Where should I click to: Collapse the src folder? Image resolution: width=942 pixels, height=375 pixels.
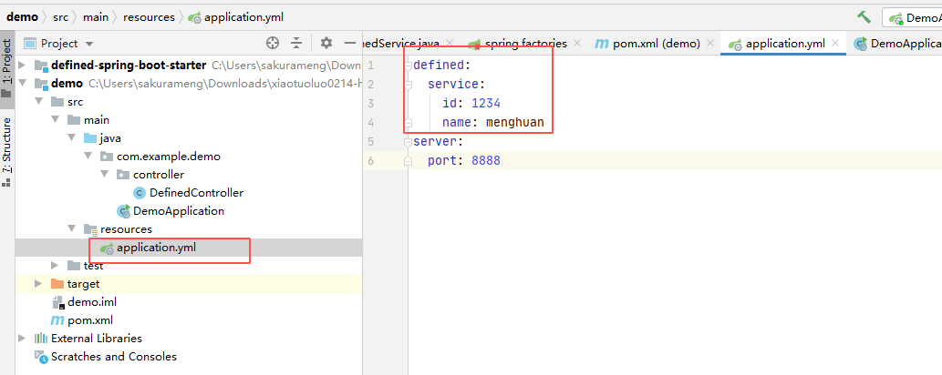tap(38, 101)
